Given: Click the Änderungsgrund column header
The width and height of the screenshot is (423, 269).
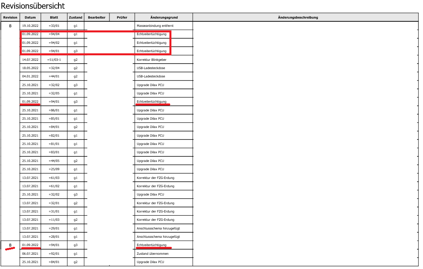Looking at the screenshot, I should [x=164, y=17].
